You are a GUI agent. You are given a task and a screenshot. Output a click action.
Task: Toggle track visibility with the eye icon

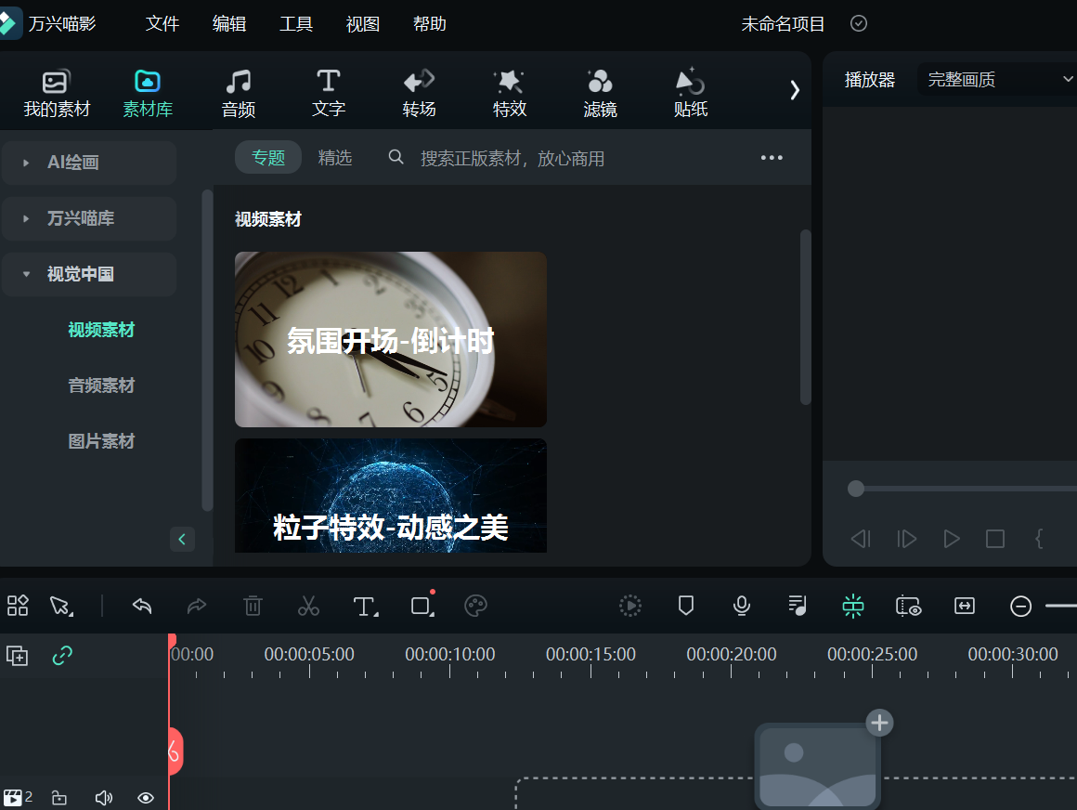[146, 797]
